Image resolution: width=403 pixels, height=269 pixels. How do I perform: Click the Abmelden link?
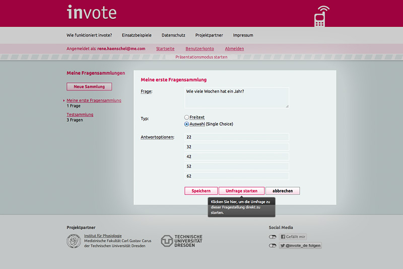(234, 49)
